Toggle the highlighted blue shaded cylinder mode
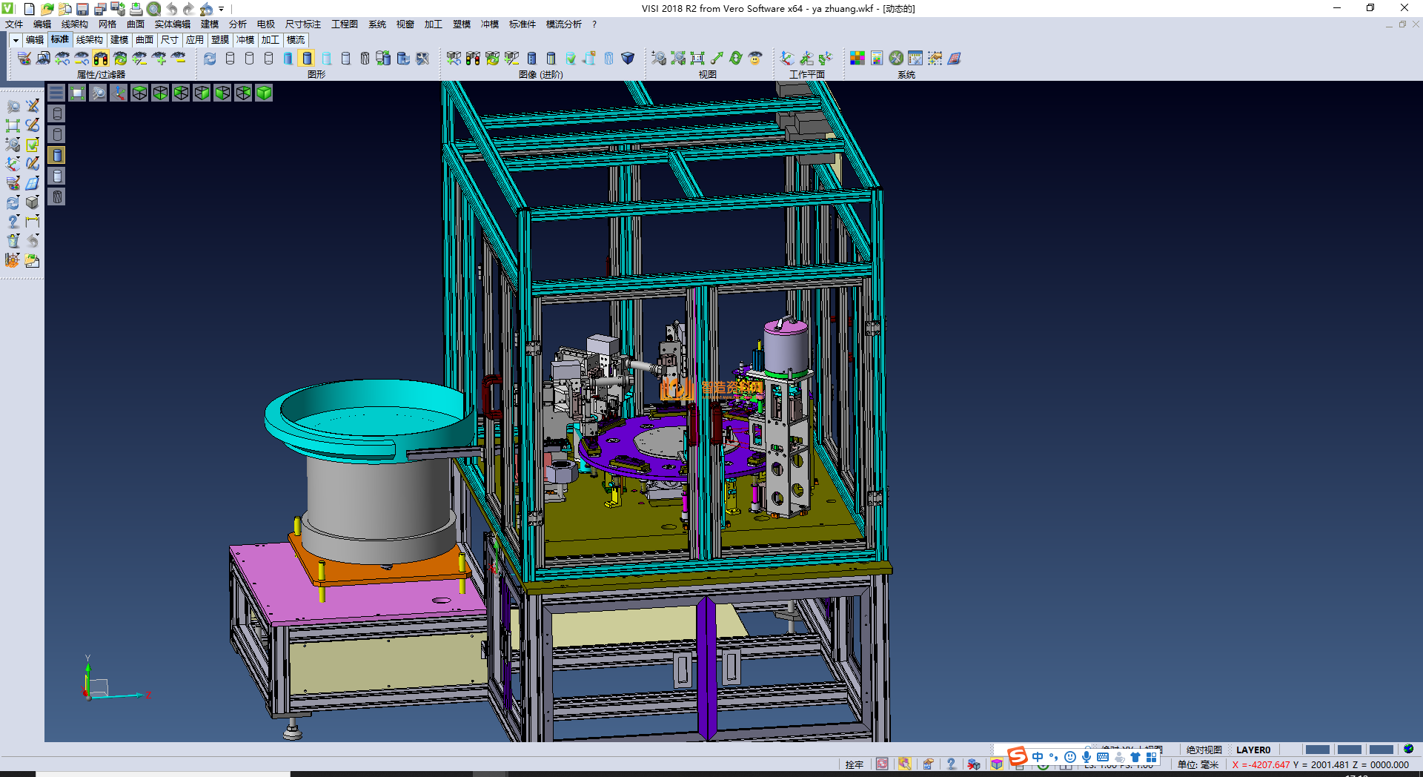Screen dimensions: 1423x777 point(307,59)
